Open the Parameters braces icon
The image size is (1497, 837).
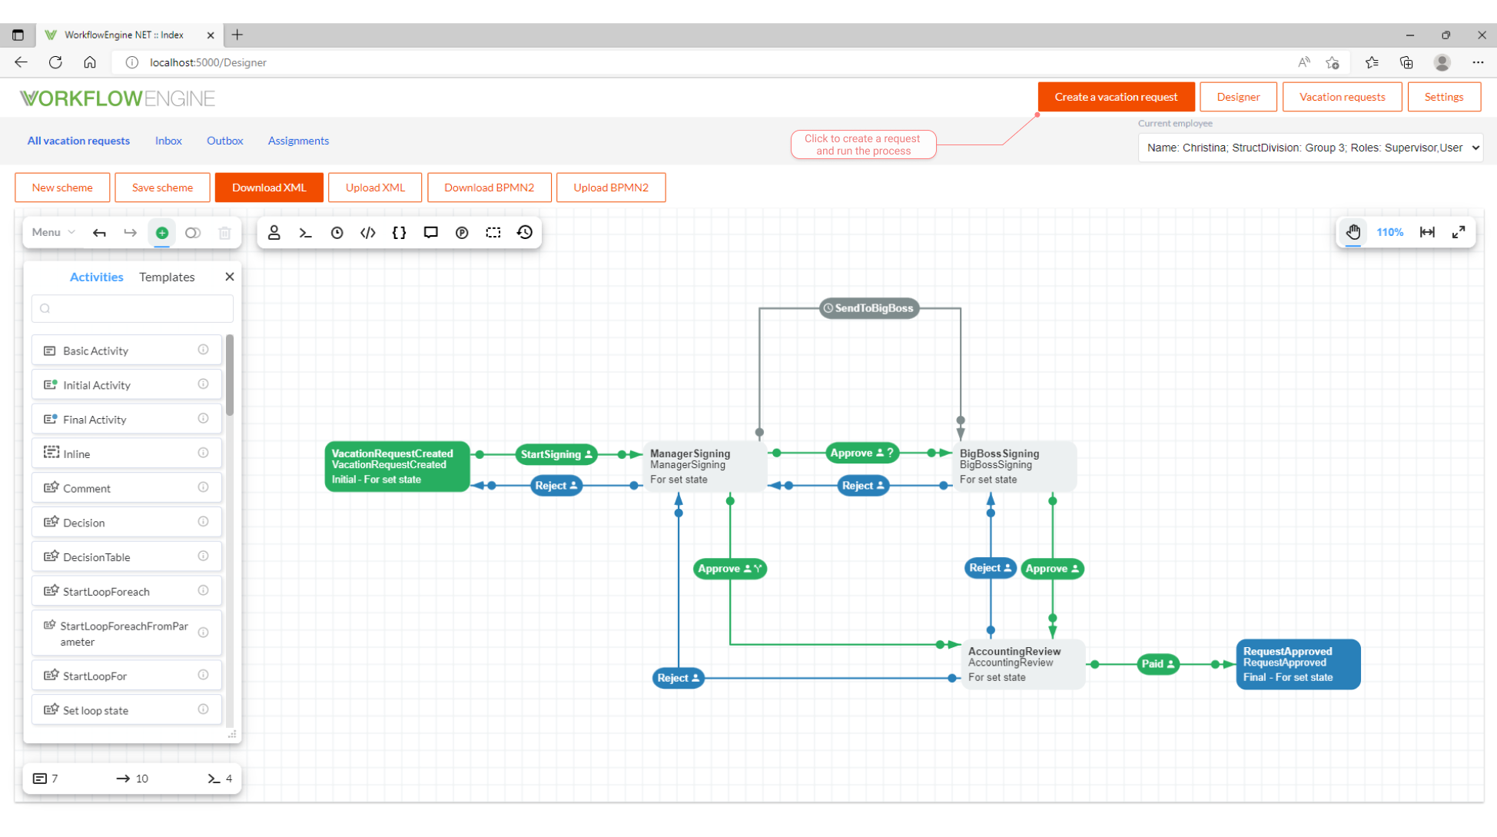[399, 232]
